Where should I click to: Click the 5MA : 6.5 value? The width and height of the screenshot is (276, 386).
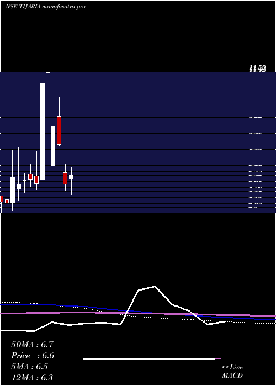click(30, 367)
